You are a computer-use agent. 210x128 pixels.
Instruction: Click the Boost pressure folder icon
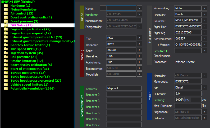click(6, 21)
